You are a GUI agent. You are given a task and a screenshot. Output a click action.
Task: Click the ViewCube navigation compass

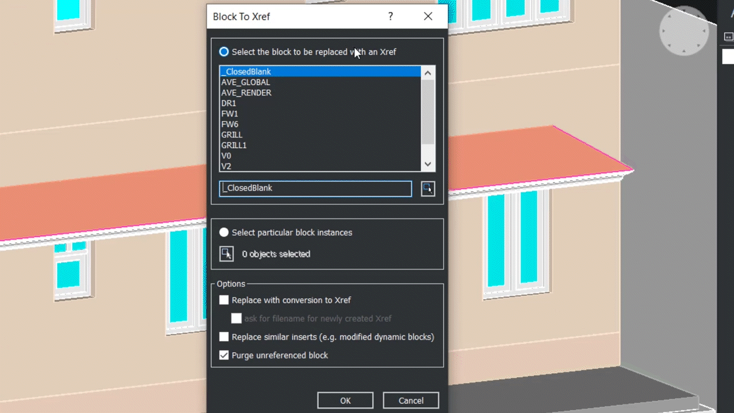(684, 32)
